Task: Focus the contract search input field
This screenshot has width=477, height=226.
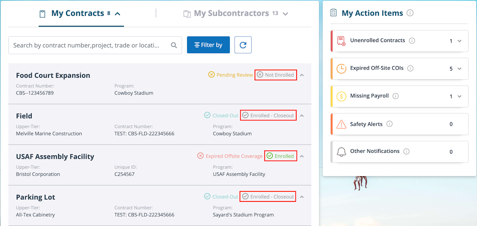Action: (88, 45)
